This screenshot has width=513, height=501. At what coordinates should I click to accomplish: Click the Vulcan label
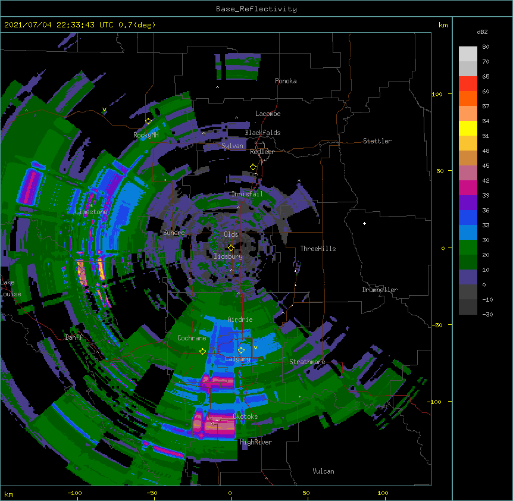[323, 471]
